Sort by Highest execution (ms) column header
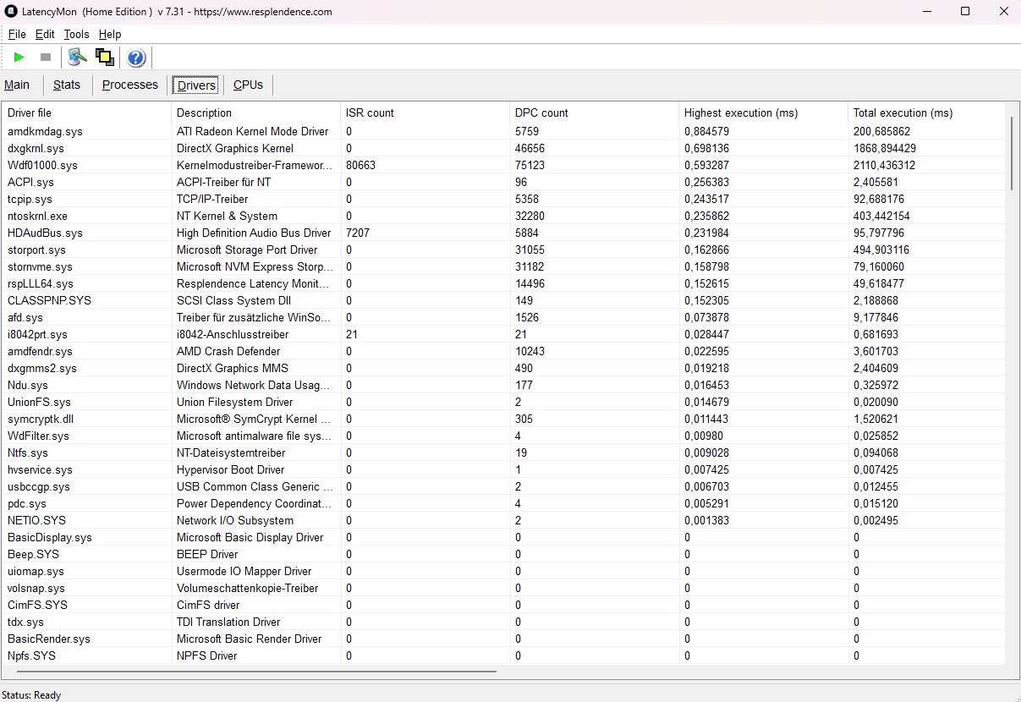Screen dimensions: 1021x702 point(740,112)
